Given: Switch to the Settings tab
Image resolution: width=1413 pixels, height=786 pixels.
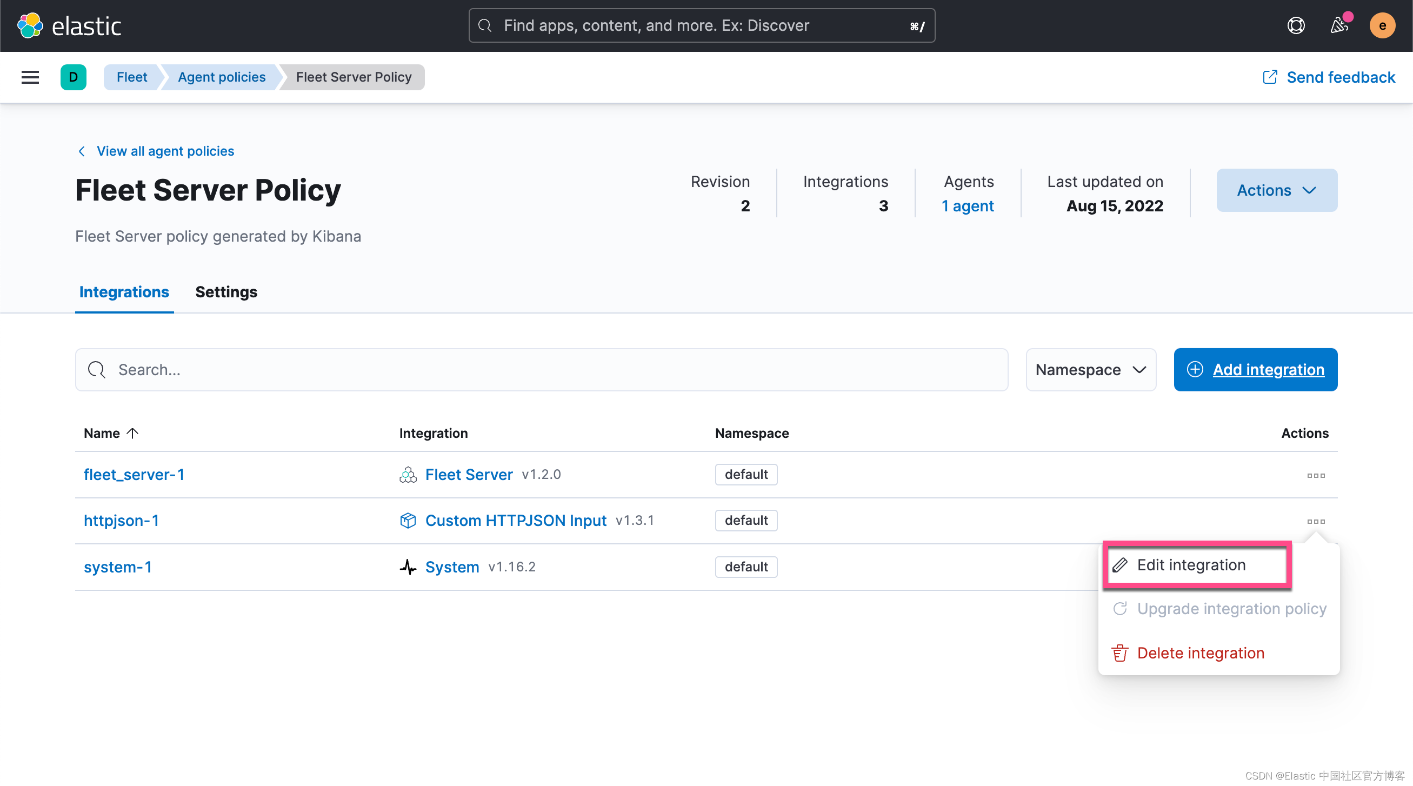Looking at the screenshot, I should coord(226,292).
